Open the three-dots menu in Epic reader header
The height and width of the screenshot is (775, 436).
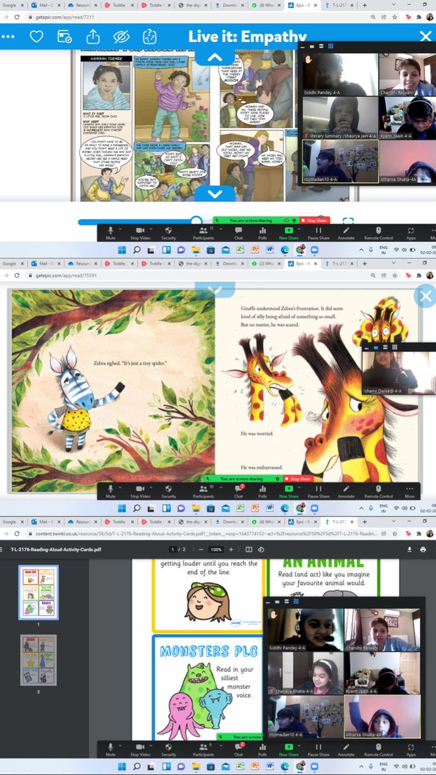(8, 37)
